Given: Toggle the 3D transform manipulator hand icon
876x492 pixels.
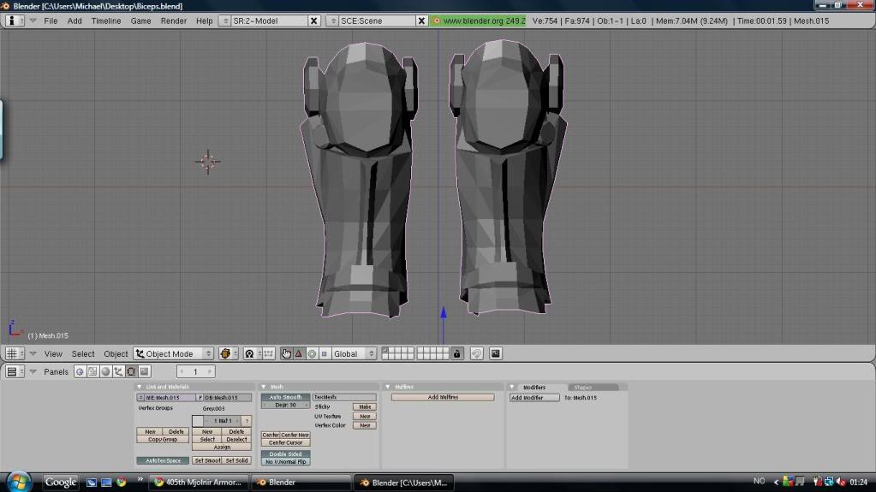Looking at the screenshot, I should tap(286, 353).
